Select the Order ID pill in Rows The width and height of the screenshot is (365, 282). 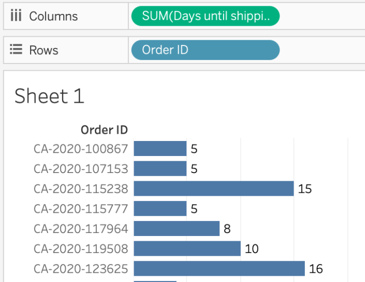click(x=205, y=50)
